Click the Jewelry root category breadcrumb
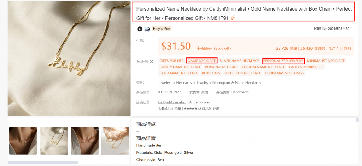362x166 pixels. [x=164, y=83]
